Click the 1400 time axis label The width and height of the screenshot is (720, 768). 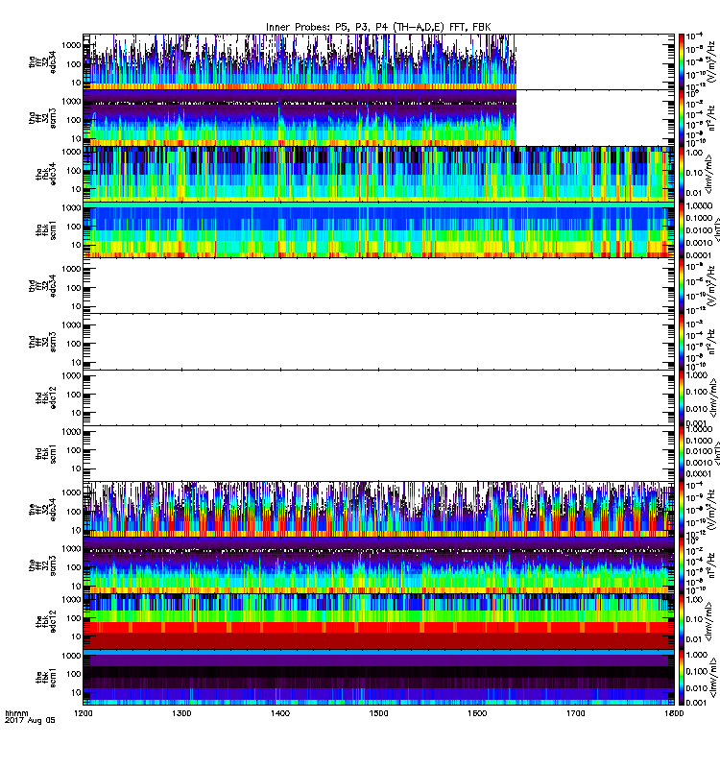[x=280, y=713]
